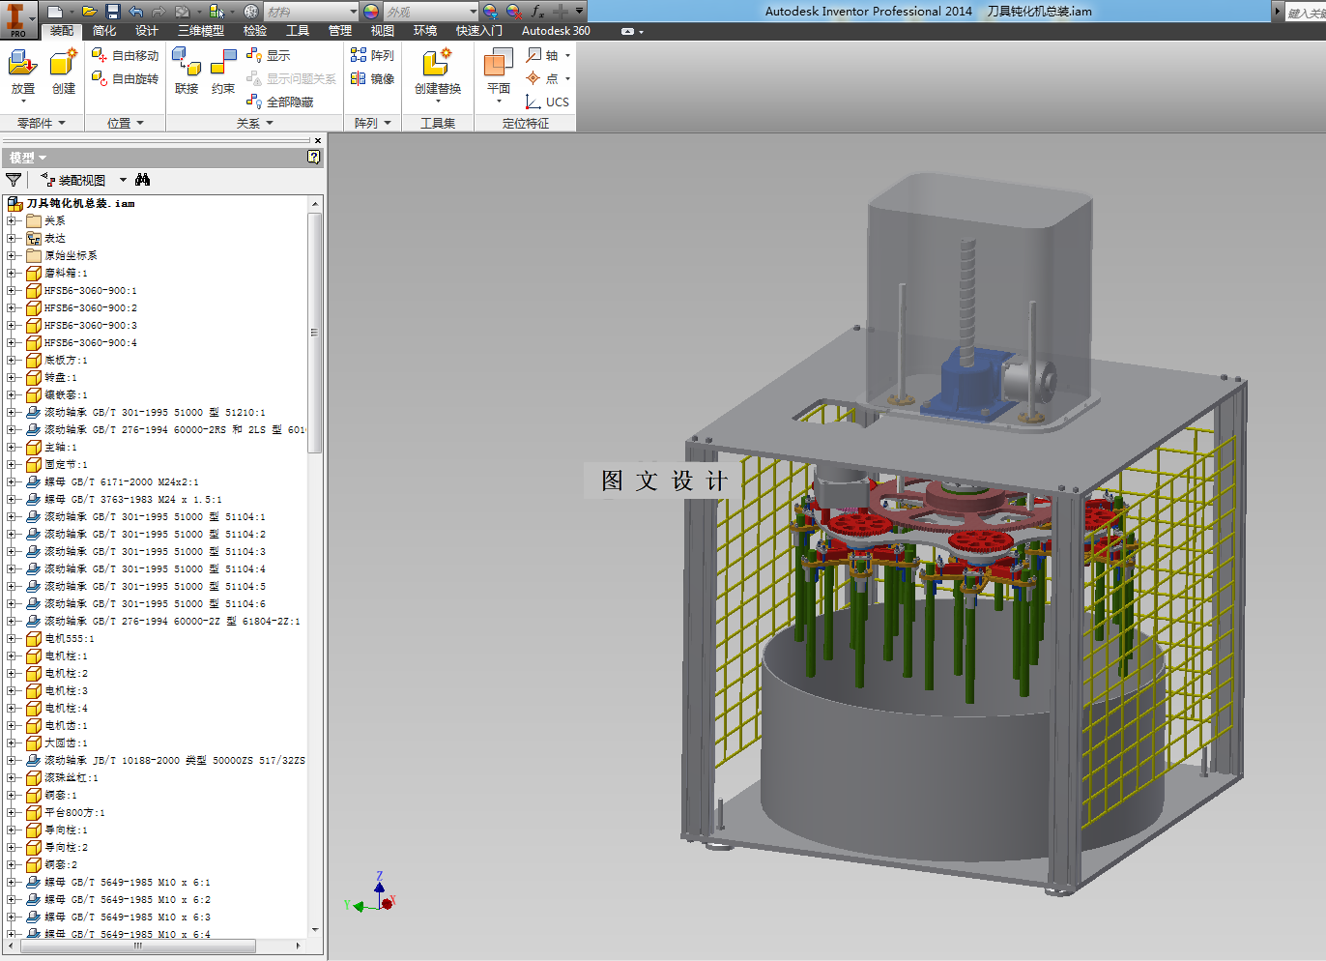1326x961 pixels.
Task: Click the adjust appearance icon with funnel
Action: point(491,12)
